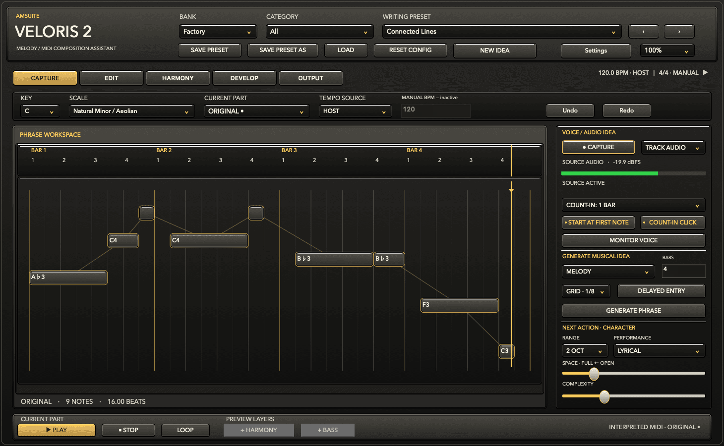Expand the COUNT-IN: 1 BAR dropdown
The width and height of the screenshot is (724, 446).
tap(634, 205)
